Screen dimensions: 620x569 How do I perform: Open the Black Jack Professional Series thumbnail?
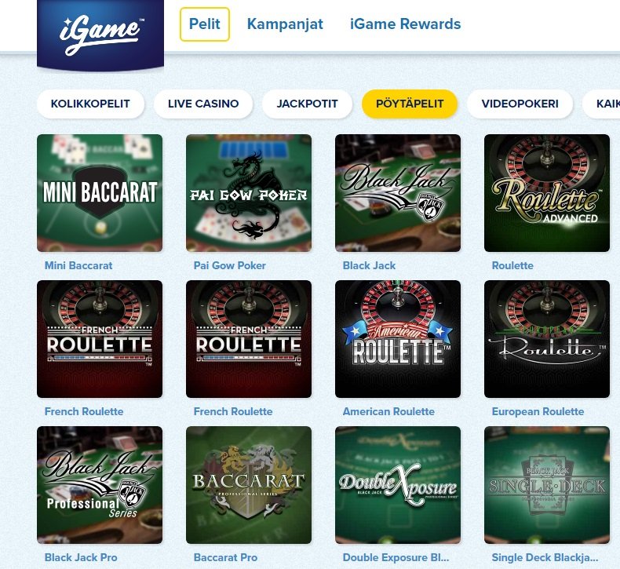tap(100, 485)
